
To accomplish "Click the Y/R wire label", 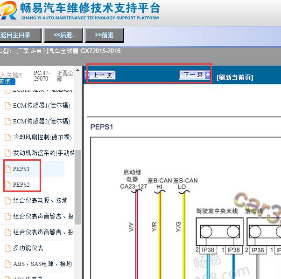I will [x=155, y=227].
